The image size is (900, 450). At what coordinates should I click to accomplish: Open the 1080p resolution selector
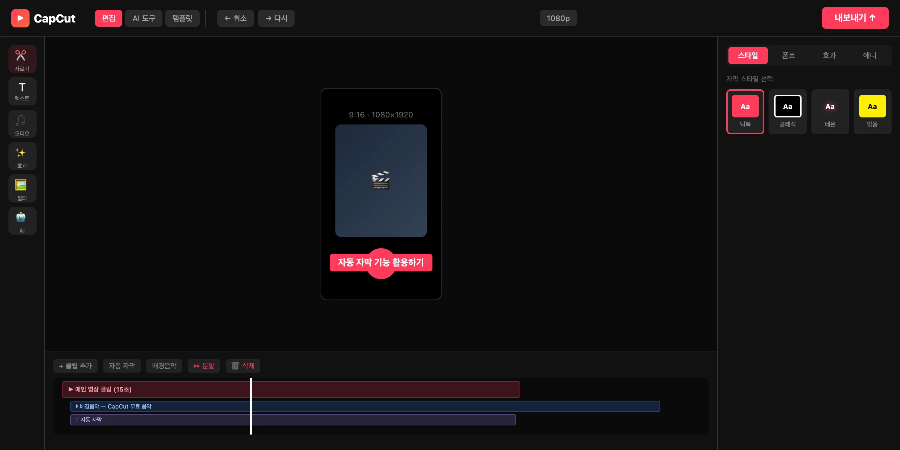[558, 18]
